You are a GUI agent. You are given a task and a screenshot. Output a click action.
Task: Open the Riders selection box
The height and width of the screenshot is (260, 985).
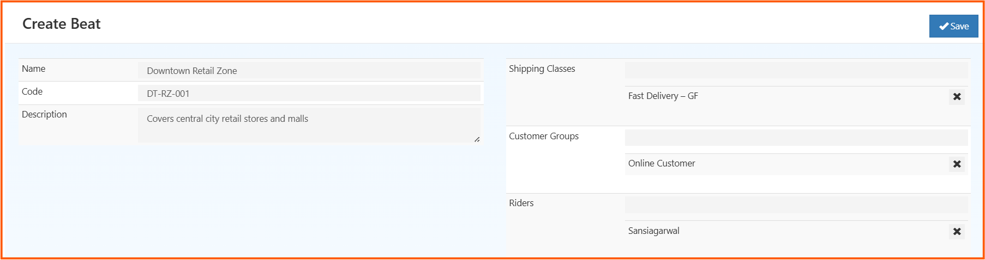coord(796,205)
